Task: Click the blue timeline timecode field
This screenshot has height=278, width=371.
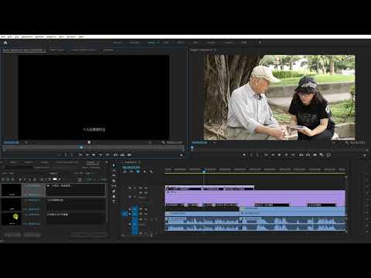Action: coord(131,168)
